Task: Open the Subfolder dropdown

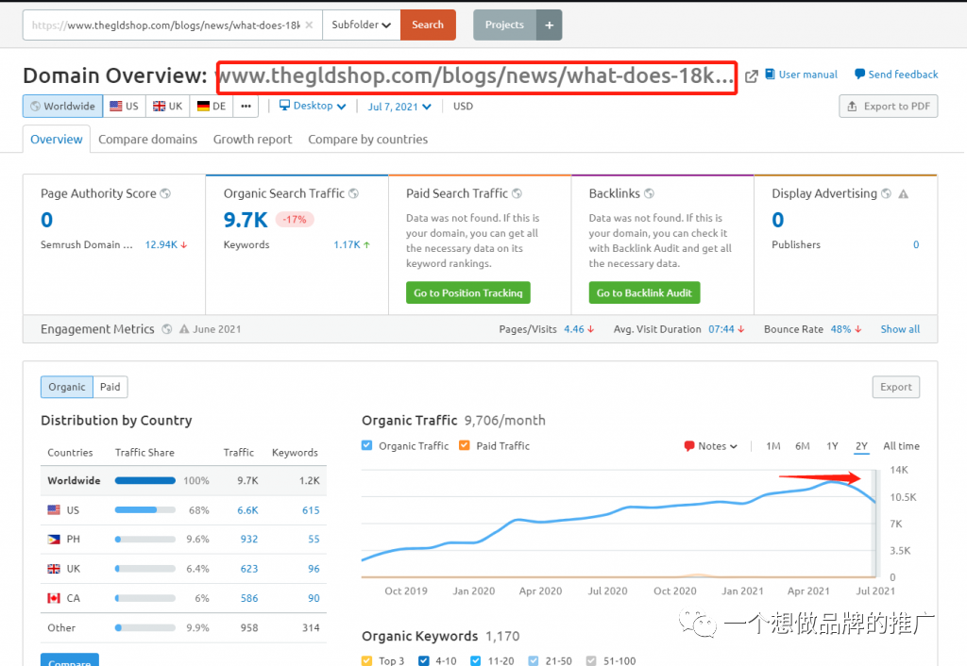Action: pyautogui.click(x=362, y=25)
